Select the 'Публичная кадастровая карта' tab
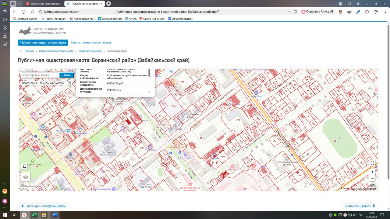This screenshot has width=390, height=219. (x=43, y=43)
